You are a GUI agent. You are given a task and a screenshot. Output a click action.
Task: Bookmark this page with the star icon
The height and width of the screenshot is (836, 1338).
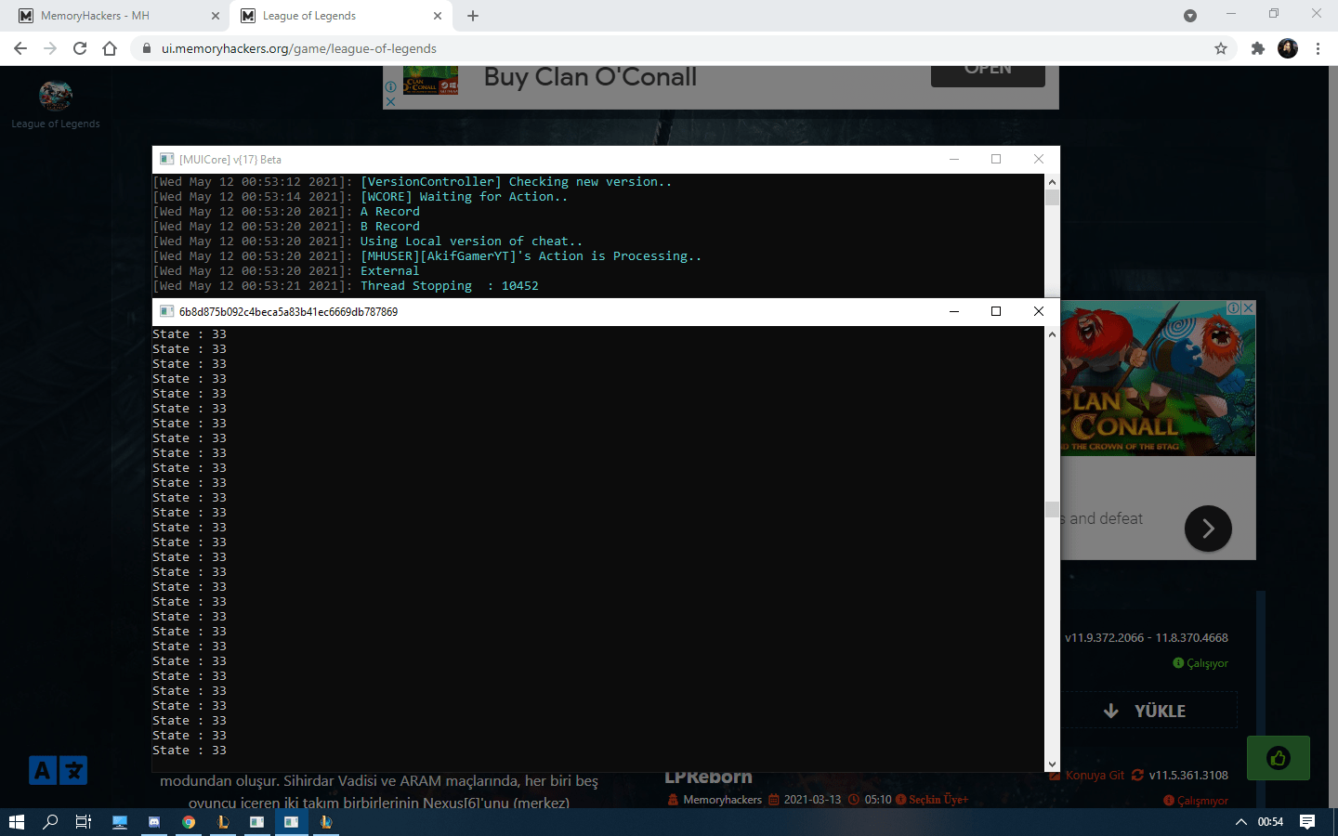pos(1221,48)
